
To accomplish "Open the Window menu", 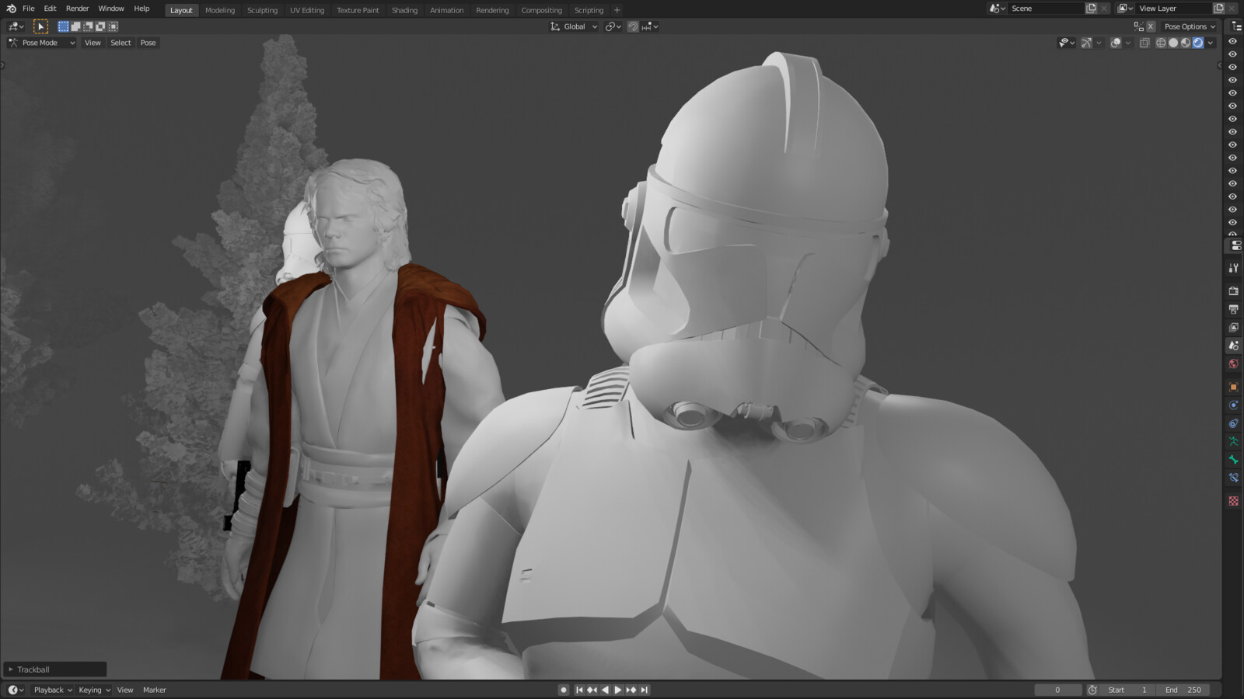I will tap(111, 9).
